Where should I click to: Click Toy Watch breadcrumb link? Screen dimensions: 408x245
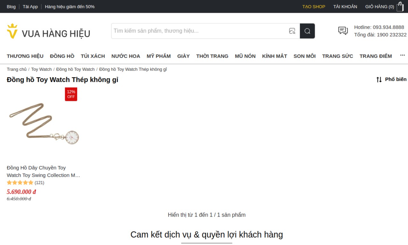point(41,69)
